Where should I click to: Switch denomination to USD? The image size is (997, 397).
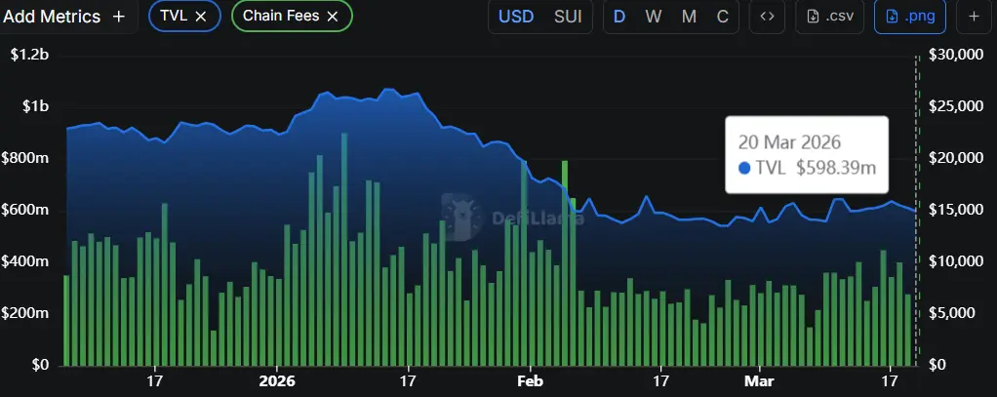click(x=516, y=17)
